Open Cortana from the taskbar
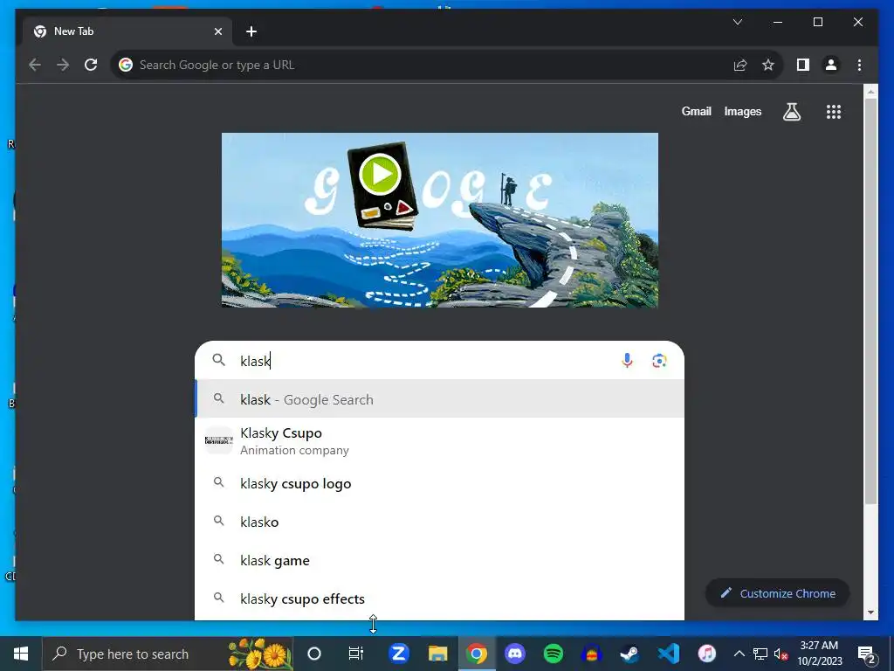This screenshot has width=894, height=671. 314,654
